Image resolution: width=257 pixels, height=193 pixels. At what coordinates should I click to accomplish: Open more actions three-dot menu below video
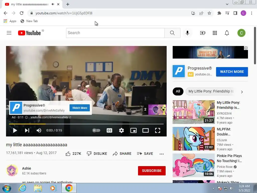[161, 154]
